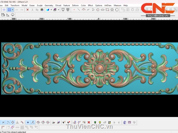Open the Color menu
Viewport: 178px width, 133px height.
tap(83, 5)
